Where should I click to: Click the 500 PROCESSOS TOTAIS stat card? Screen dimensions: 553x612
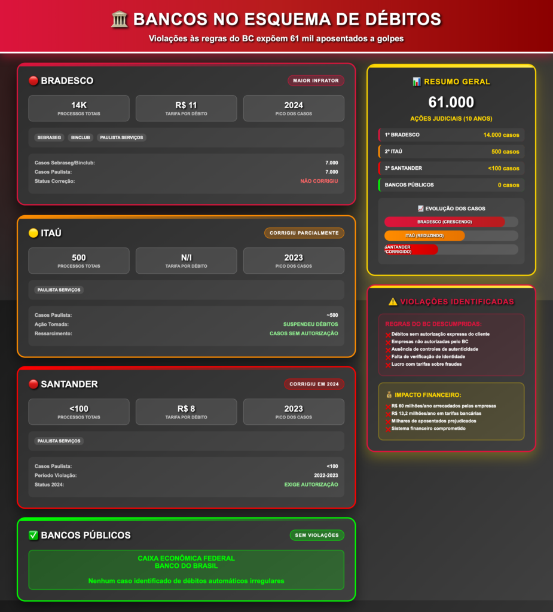(79, 261)
